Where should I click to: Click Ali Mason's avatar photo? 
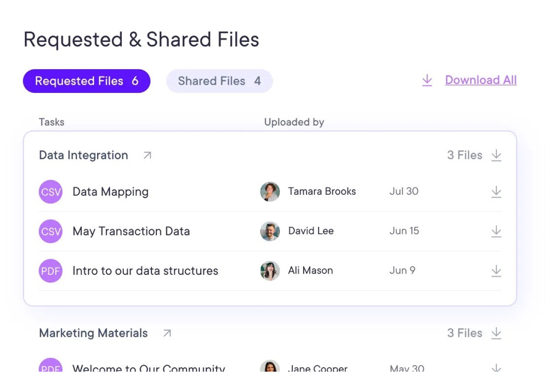coord(270,271)
